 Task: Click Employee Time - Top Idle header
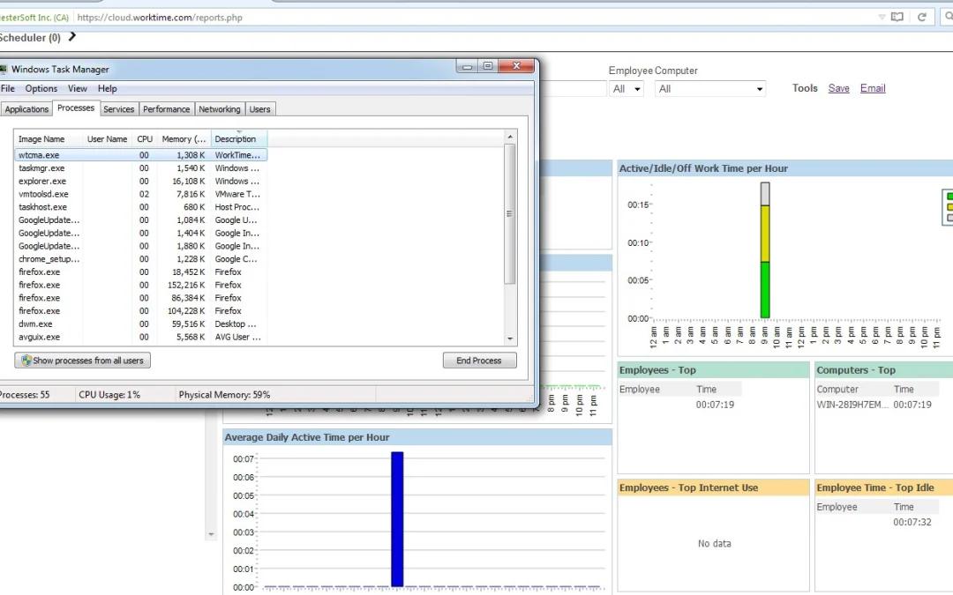click(x=884, y=488)
